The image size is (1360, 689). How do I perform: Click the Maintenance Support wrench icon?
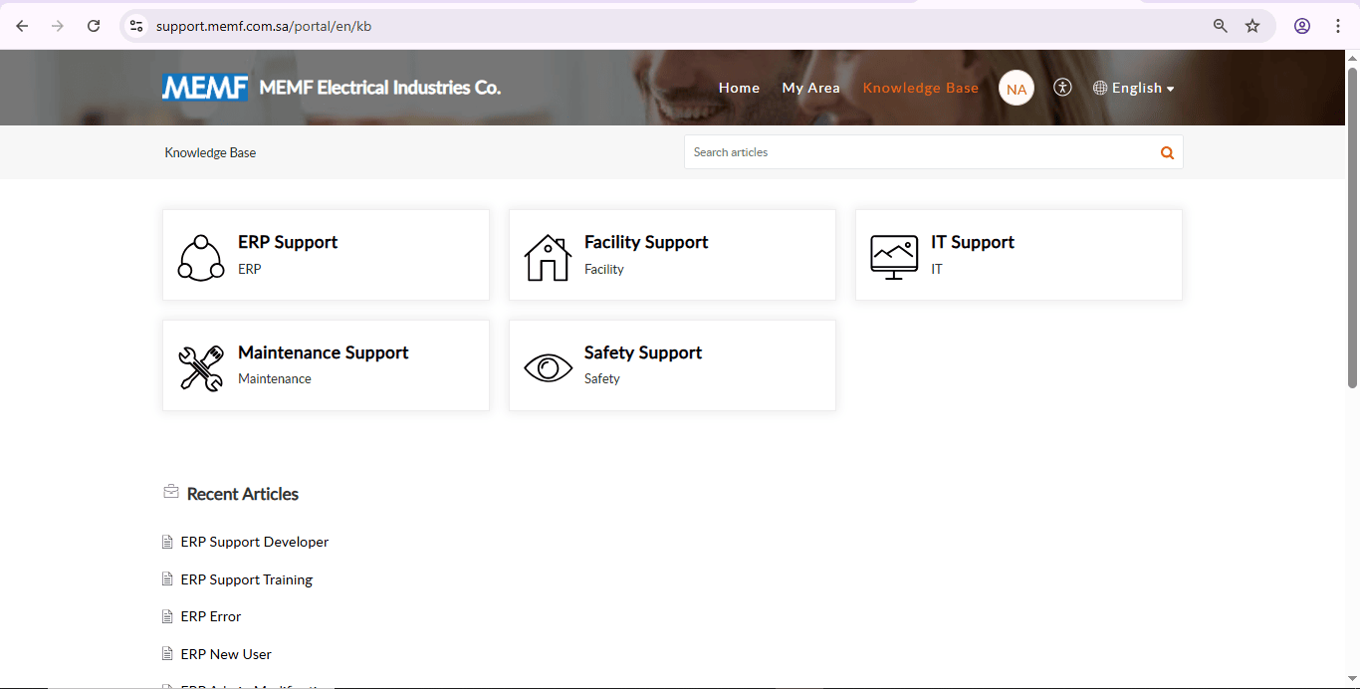[x=201, y=368]
